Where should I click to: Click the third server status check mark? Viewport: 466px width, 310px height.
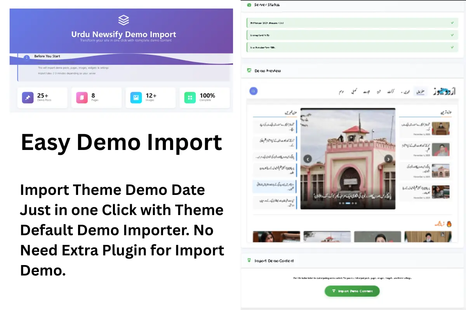coord(452,47)
